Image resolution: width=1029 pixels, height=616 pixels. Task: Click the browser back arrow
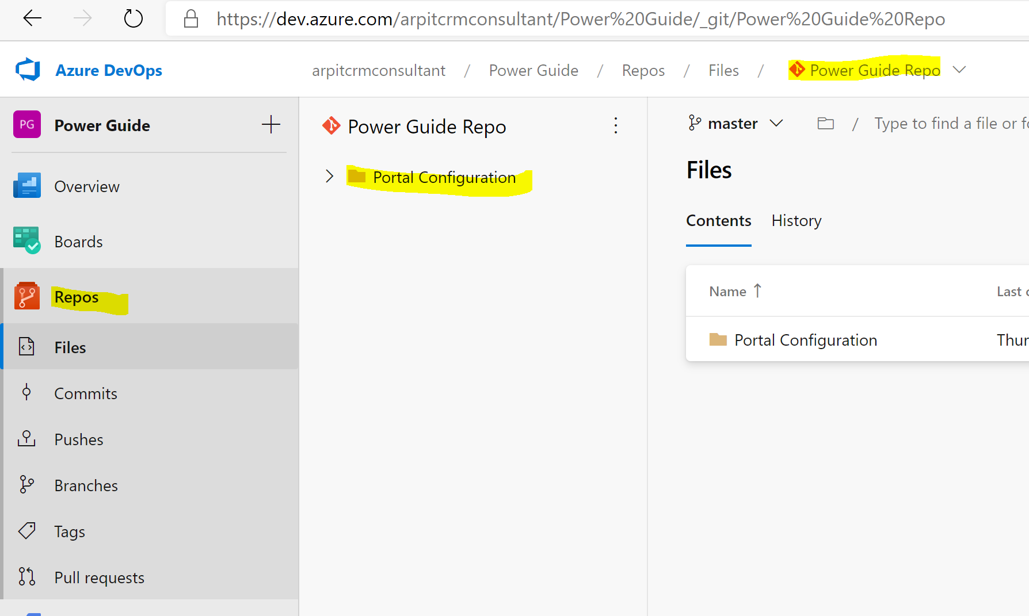coord(32,18)
